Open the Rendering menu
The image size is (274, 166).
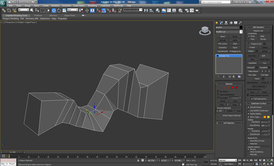[x=92, y=6]
